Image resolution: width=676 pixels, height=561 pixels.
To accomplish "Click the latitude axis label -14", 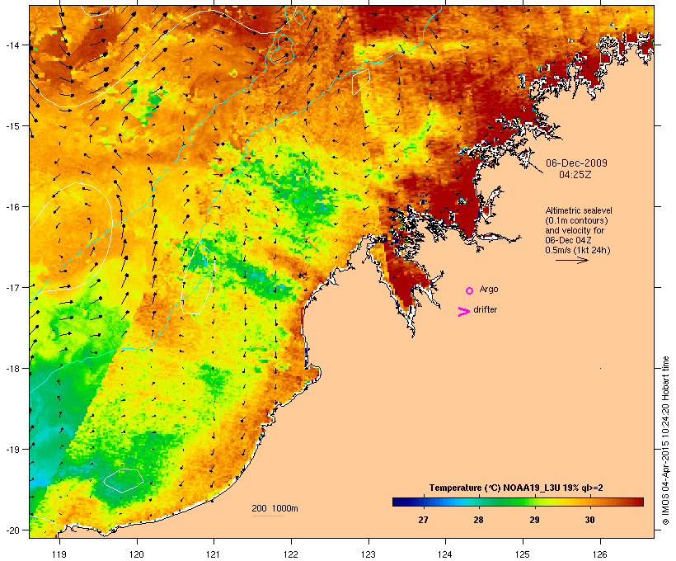I will 12,45.
